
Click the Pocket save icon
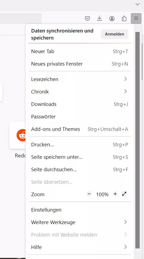click(87, 18)
